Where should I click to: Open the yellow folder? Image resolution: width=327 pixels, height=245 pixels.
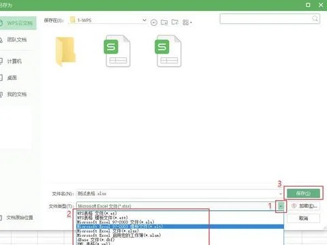pyautogui.click(x=65, y=51)
